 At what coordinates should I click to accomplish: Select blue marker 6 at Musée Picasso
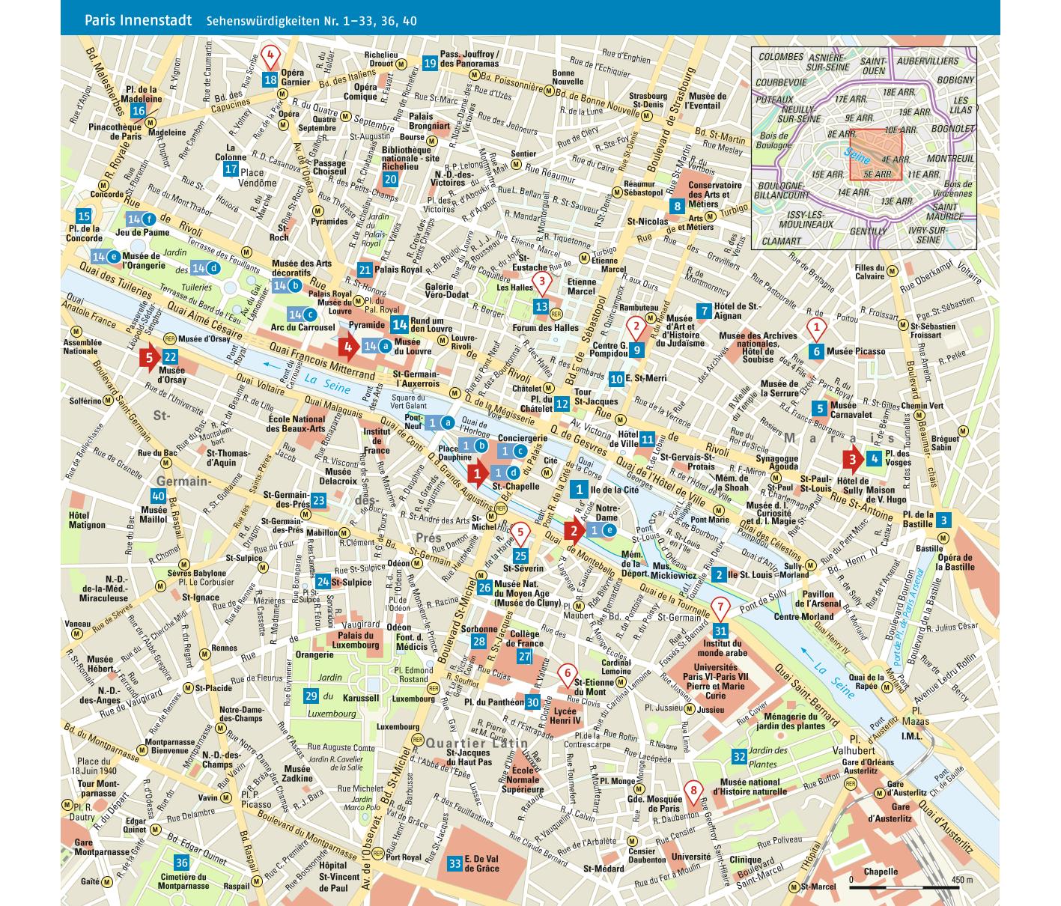coord(817,351)
